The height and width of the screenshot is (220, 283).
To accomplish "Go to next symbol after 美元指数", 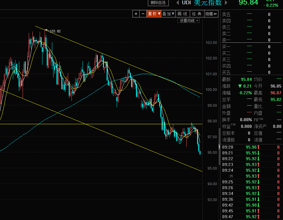I will pyautogui.click(x=226, y=2).
